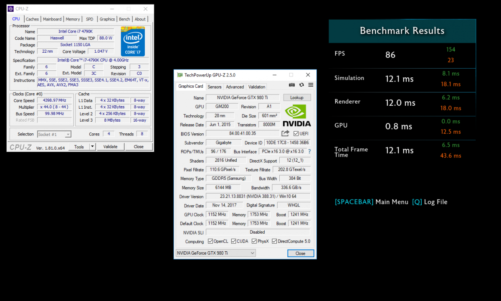Open the About tab in CPU-Z
Screen dimensions: 501x301
click(140, 19)
